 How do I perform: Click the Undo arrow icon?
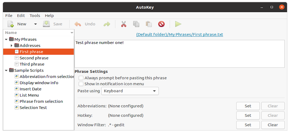[78, 24]
